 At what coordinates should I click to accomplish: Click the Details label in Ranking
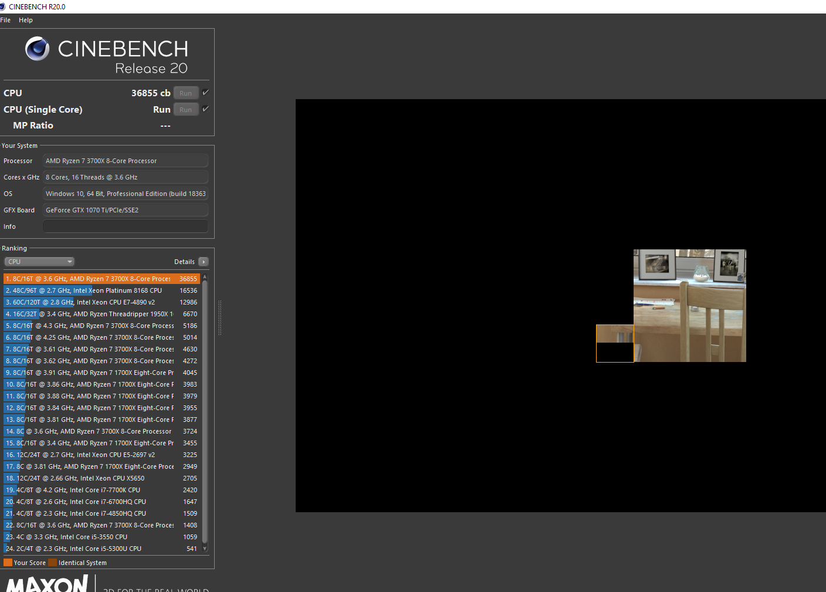click(x=184, y=262)
